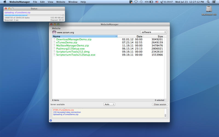Screen dimensions: 219x137
Task: Click the eTunesDemo.zip file icon
Action: pos(54,42)
